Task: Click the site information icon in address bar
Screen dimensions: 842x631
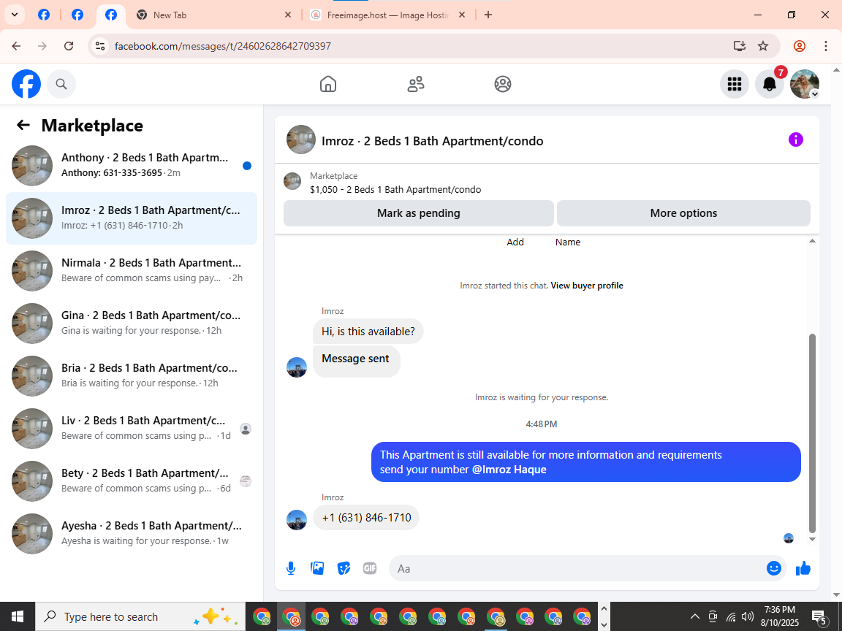Action: click(x=100, y=46)
